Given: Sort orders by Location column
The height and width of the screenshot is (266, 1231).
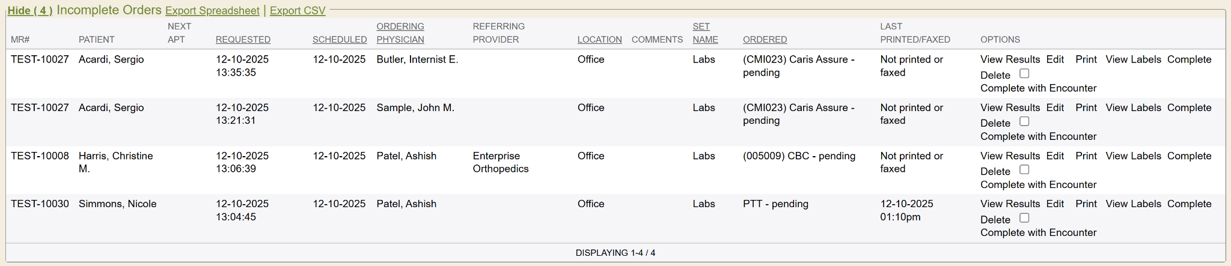Looking at the screenshot, I should tap(599, 40).
